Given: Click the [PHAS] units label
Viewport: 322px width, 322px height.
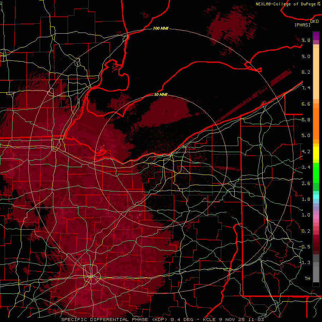Looking at the screenshot, I should (x=302, y=25).
